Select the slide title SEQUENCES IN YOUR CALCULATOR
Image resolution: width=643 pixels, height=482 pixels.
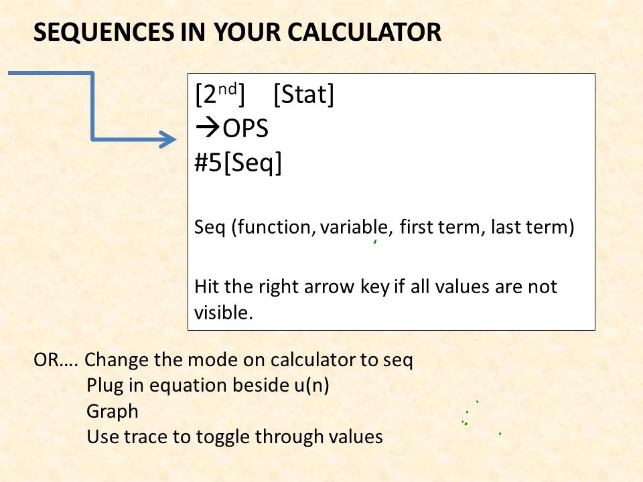coord(237,32)
